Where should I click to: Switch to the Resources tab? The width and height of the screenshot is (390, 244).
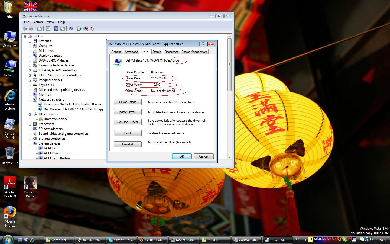[171, 52]
